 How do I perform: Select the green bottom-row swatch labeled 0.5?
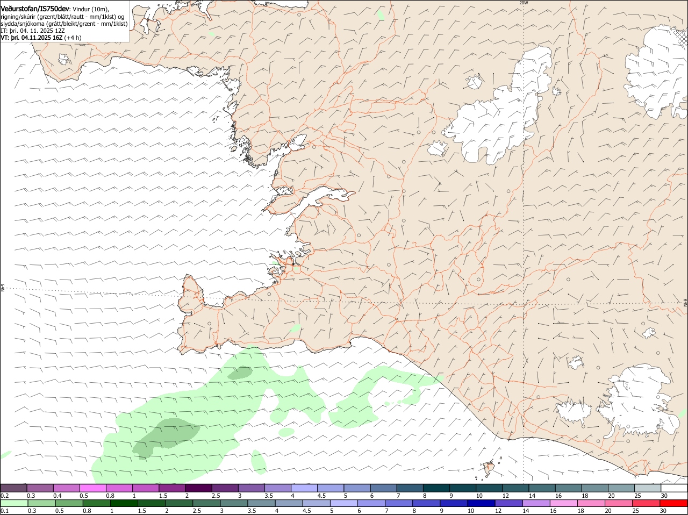coord(69,503)
